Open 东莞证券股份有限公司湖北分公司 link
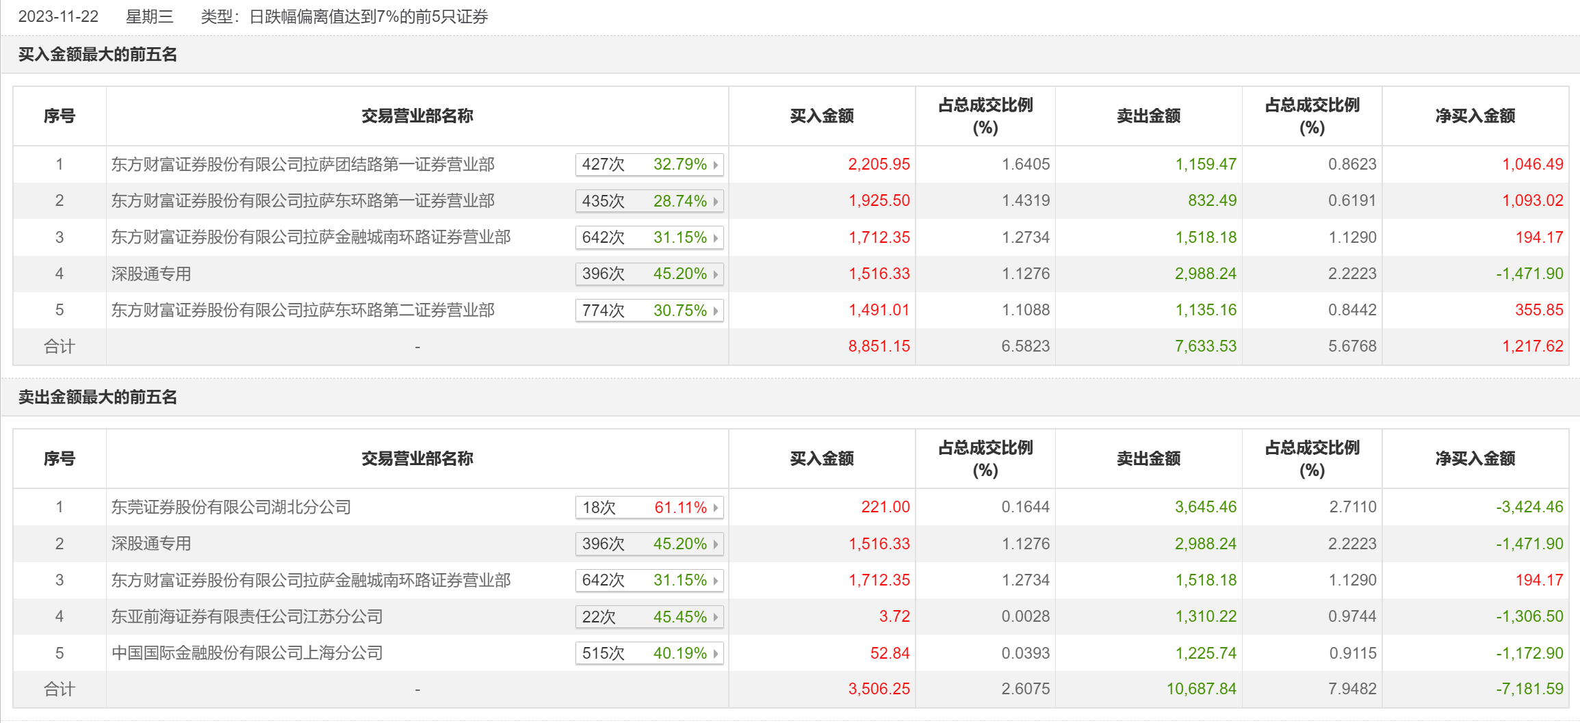The width and height of the screenshot is (1580, 723). pyautogui.click(x=231, y=508)
